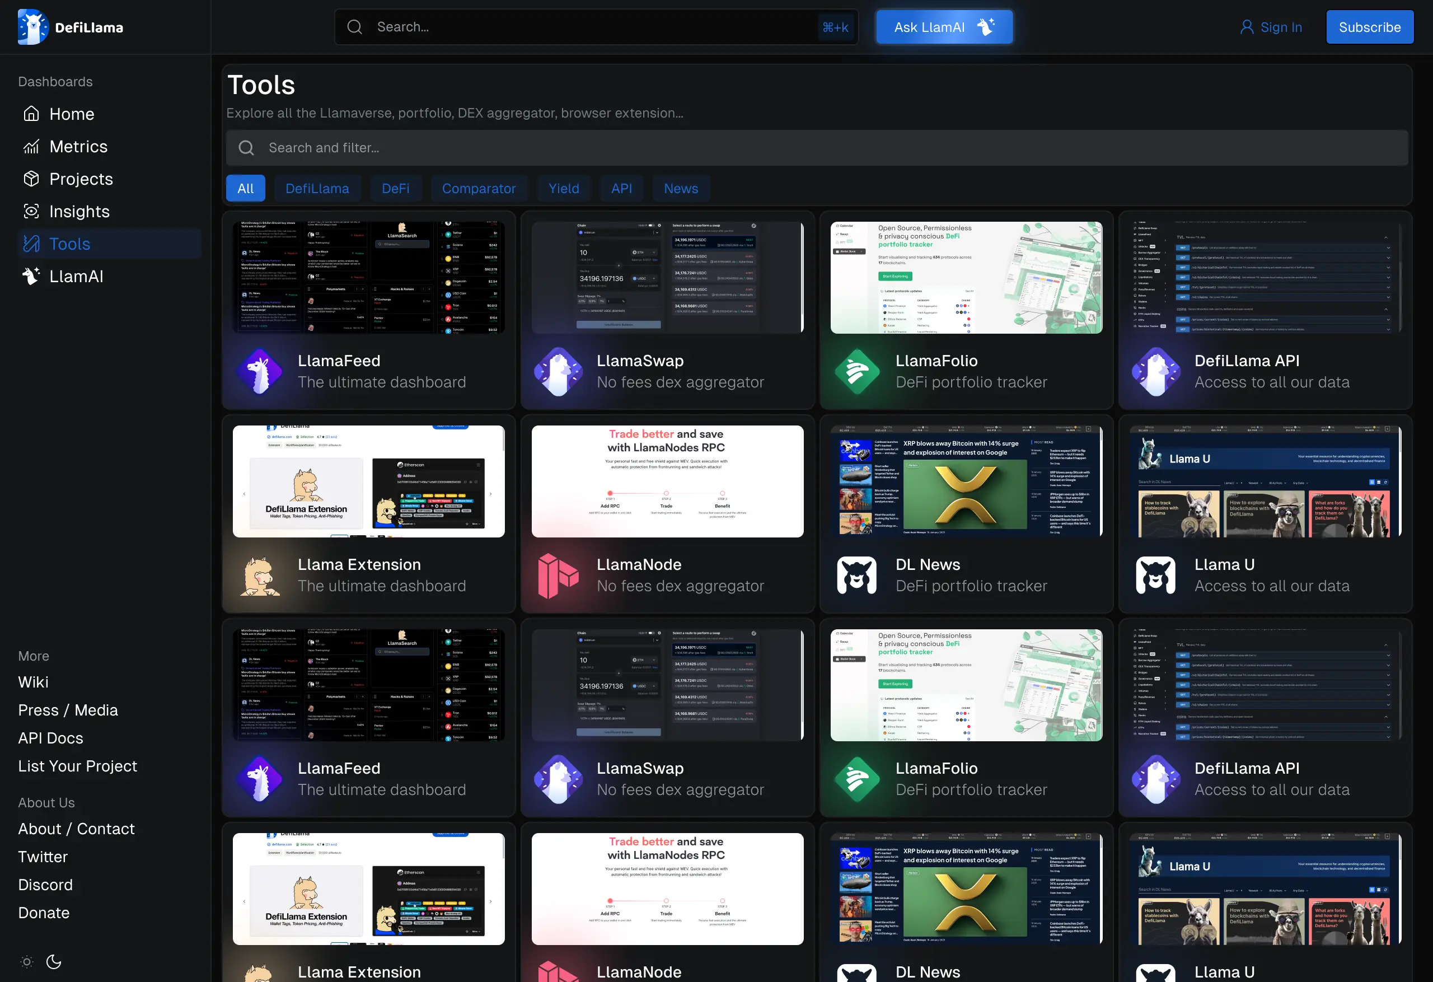Click the Llama Extension llama icon in second row
1433x982 pixels.
pyautogui.click(x=260, y=576)
